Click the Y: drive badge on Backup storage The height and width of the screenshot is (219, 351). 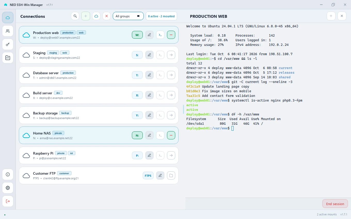click(x=137, y=115)
